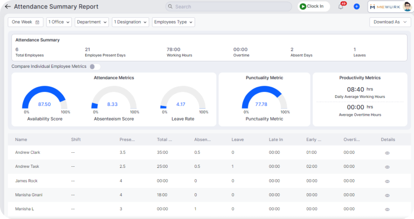414x219 pixels.
Task: Click the 25:00 total hours cell
Action: click(162, 166)
